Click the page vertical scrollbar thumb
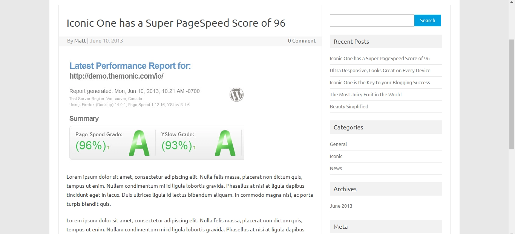Image resolution: width=515 pixels, height=234 pixels. click(512, 94)
